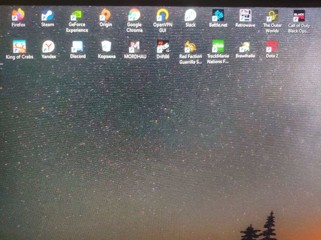Click the Brawlhalla shortcut icon

pyautogui.click(x=245, y=46)
